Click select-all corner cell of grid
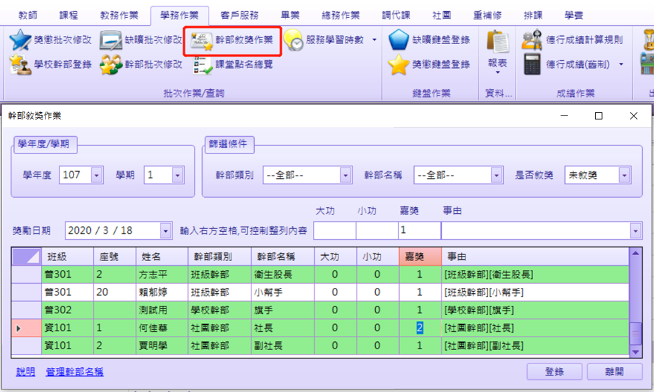This screenshot has width=654, height=392. tap(27, 256)
